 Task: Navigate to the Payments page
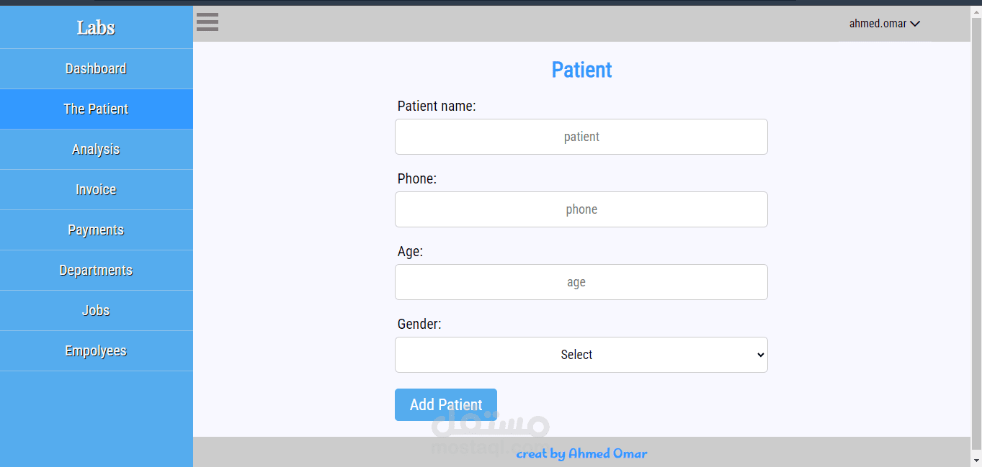96,230
